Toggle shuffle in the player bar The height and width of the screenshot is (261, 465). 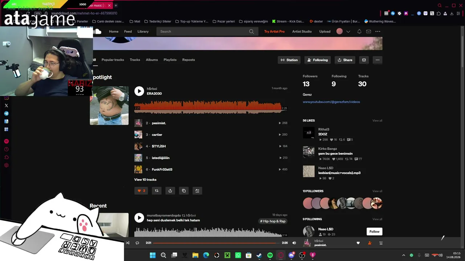pos(128,243)
